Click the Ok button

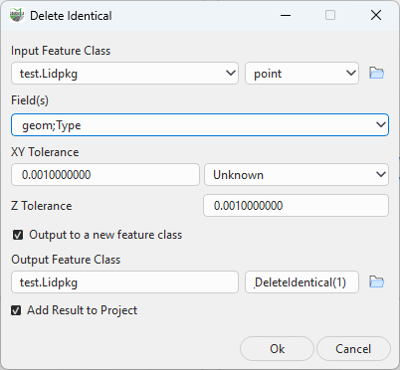click(x=277, y=349)
